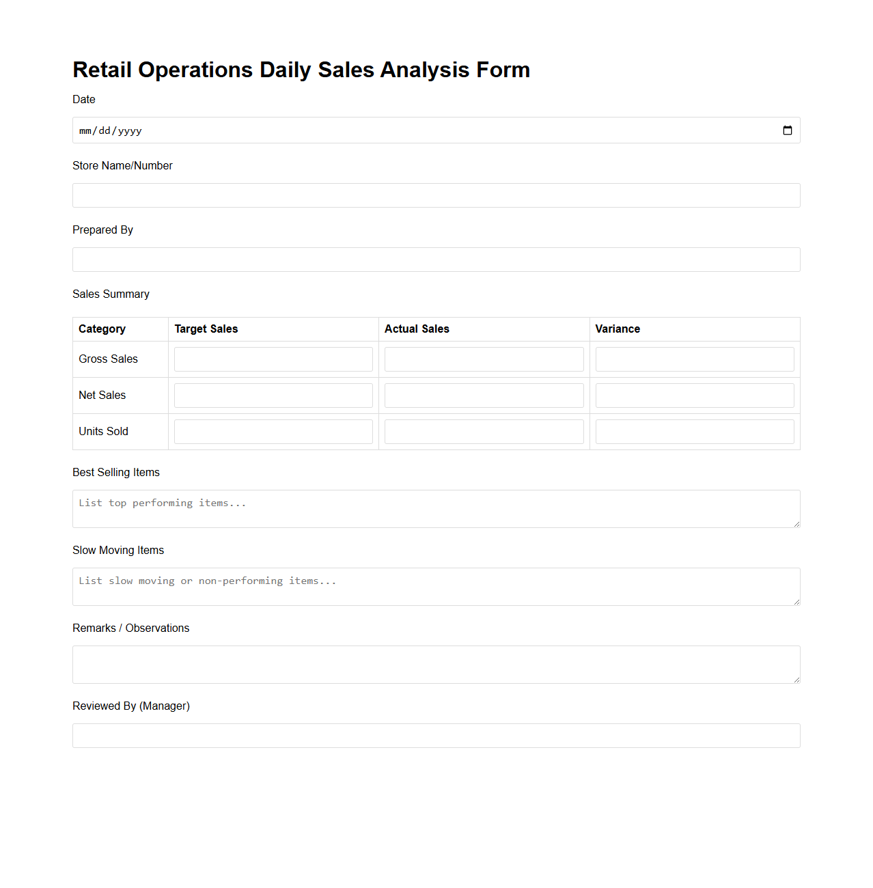Screen dimensions: 873x888
Task: Click the Actual Sales field for Gross Sales
Action: (x=484, y=359)
